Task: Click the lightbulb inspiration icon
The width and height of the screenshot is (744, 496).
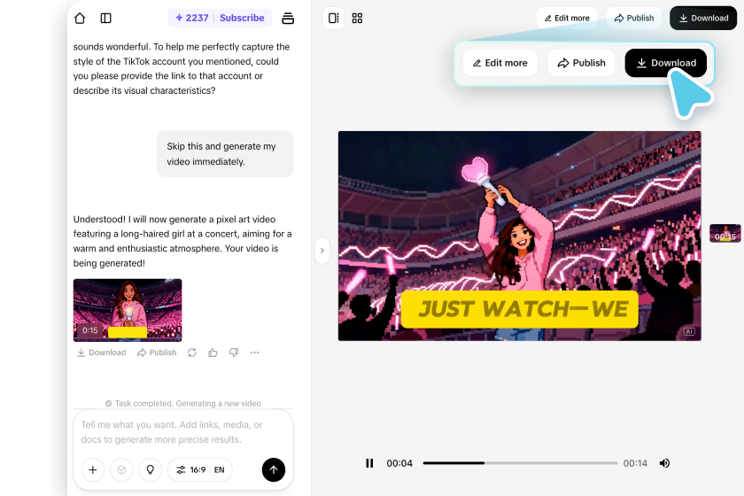Action: click(151, 470)
